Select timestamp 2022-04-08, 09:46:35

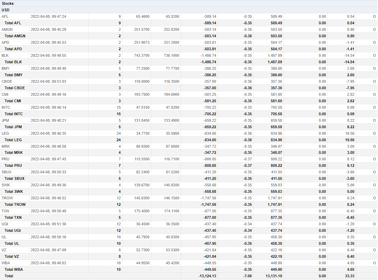[49, 134]
